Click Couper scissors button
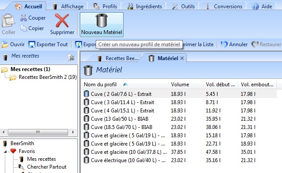The image size is (282, 173). 33,18
